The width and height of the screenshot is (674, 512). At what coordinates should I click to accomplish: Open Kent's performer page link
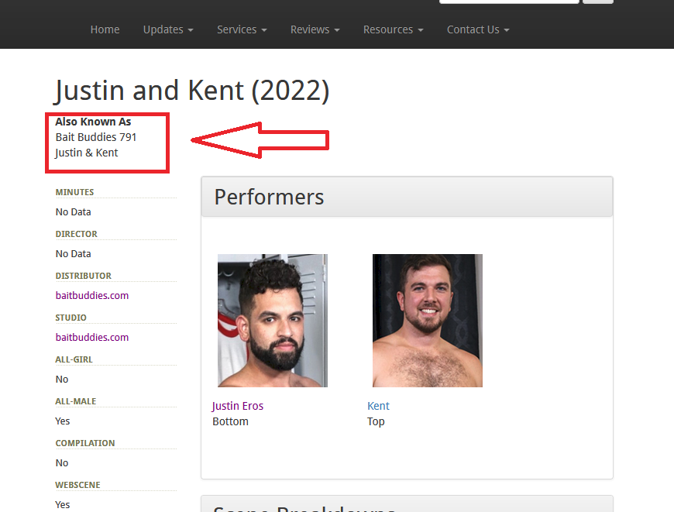[x=378, y=405]
